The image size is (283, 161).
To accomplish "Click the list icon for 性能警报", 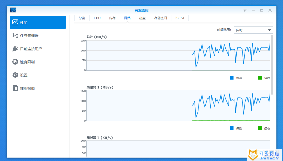I will click(x=15, y=88).
